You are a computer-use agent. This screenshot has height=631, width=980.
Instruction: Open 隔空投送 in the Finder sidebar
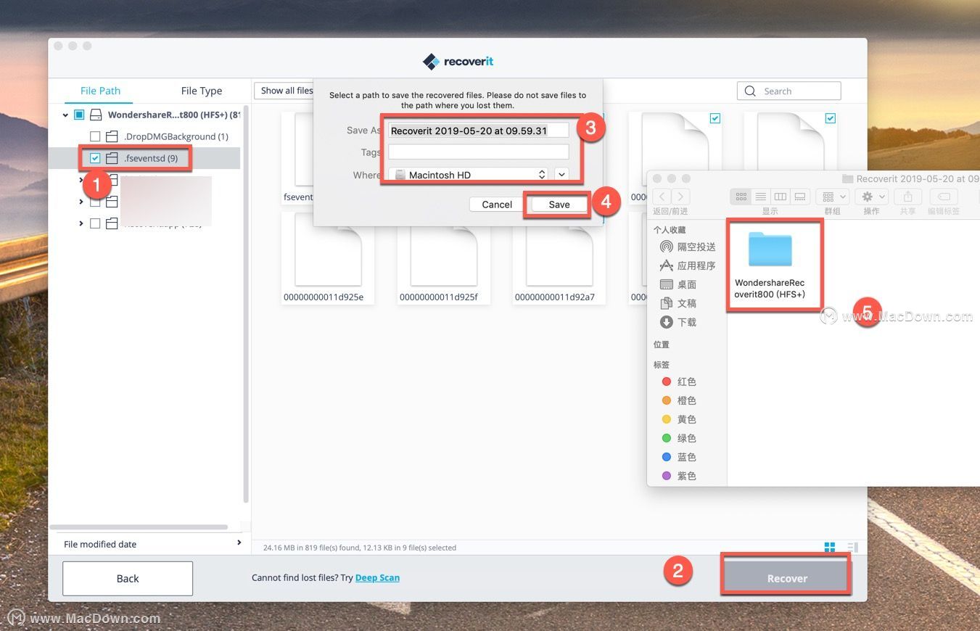[687, 247]
